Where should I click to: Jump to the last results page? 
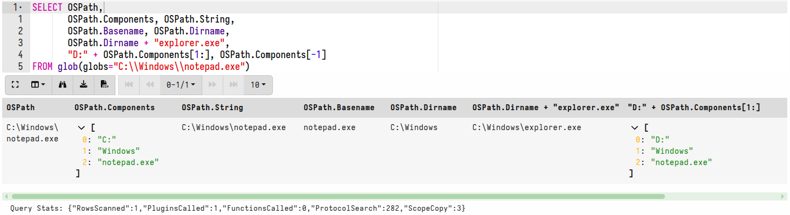click(233, 85)
